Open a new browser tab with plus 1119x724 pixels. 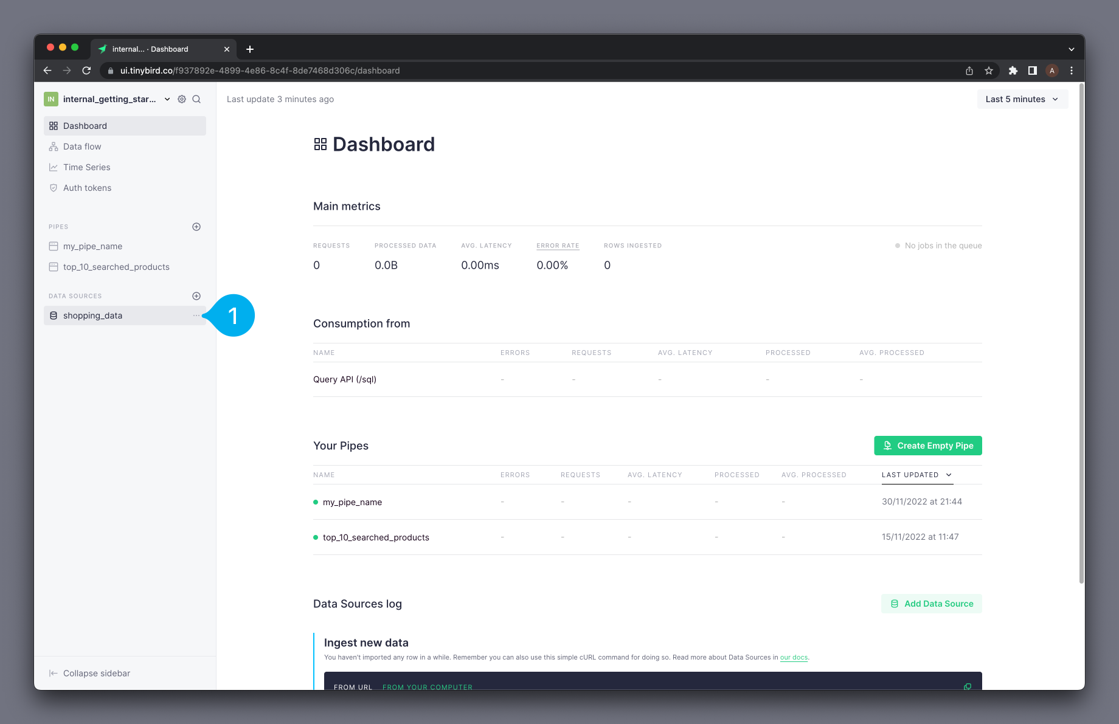coord(250,49)
